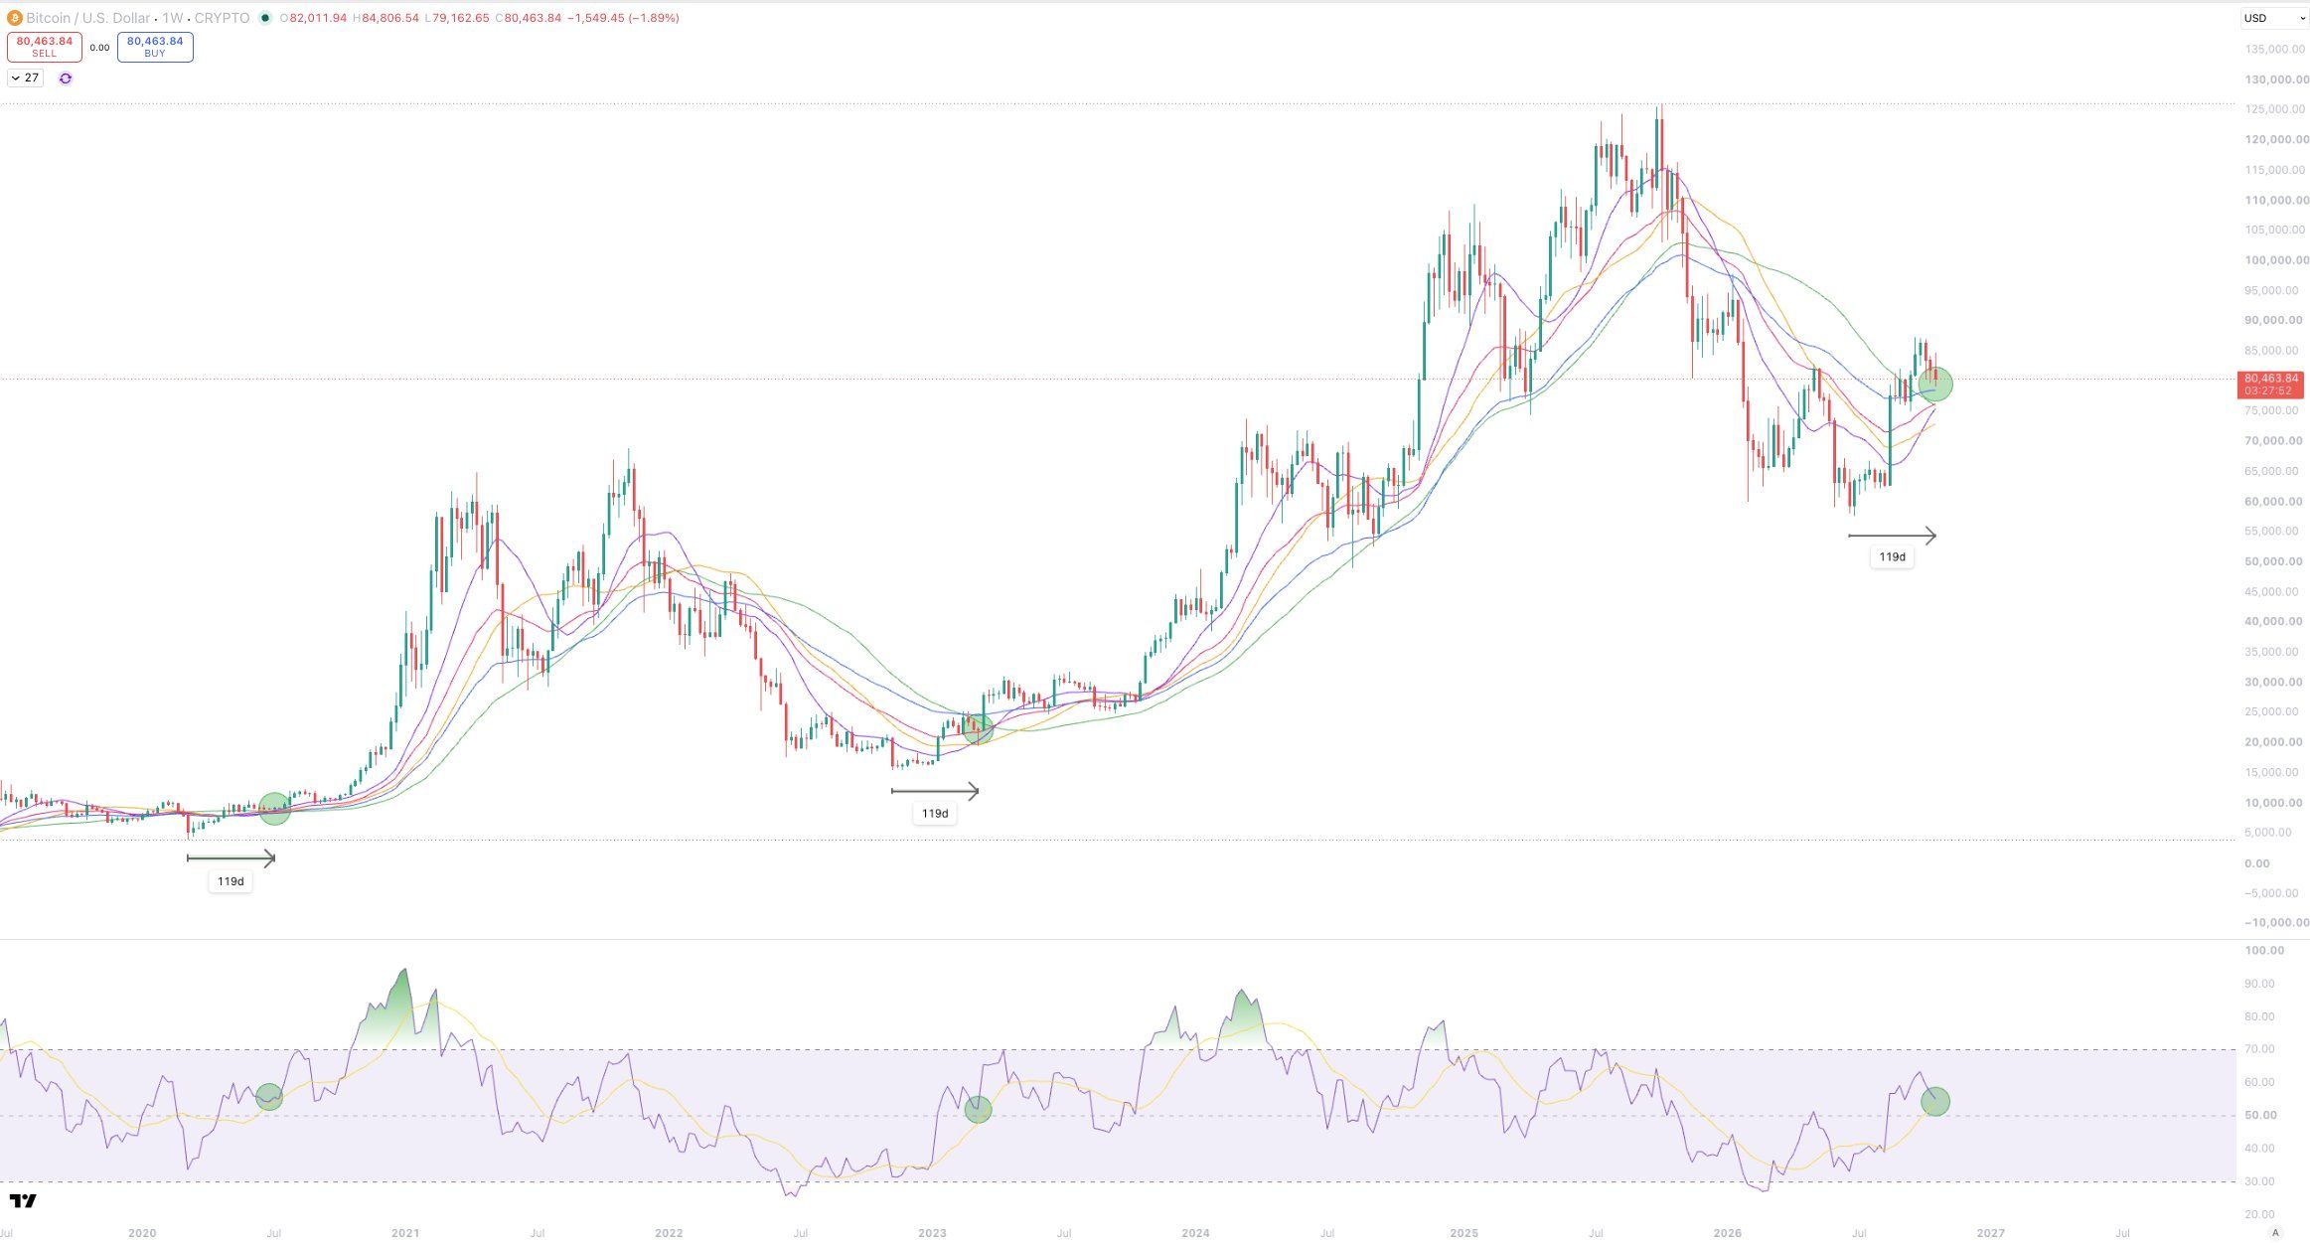The image size is (2310, 1243).
Task: Click the orange Bitcoin logo icon
Action: tap(14, 18)
